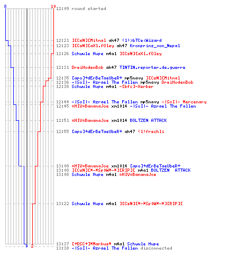Click the blue final count 0
The width and height of the screenshot is (238, 265).
click(x=26, y=246)
